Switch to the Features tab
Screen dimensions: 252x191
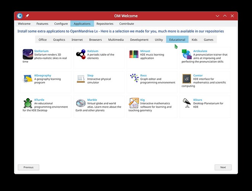click(x=42, y=24)
